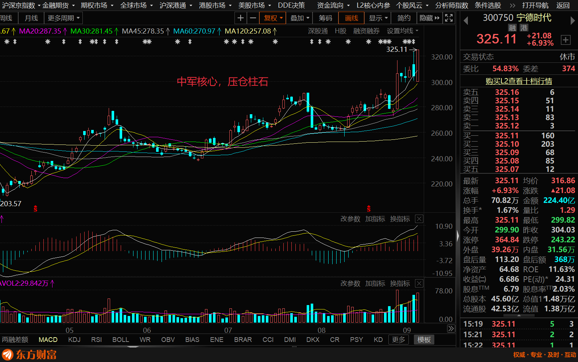The width and height of the screenshot is (578, 362).
Task: Toggle 简约 simple mode
Action: pos(404,18)
